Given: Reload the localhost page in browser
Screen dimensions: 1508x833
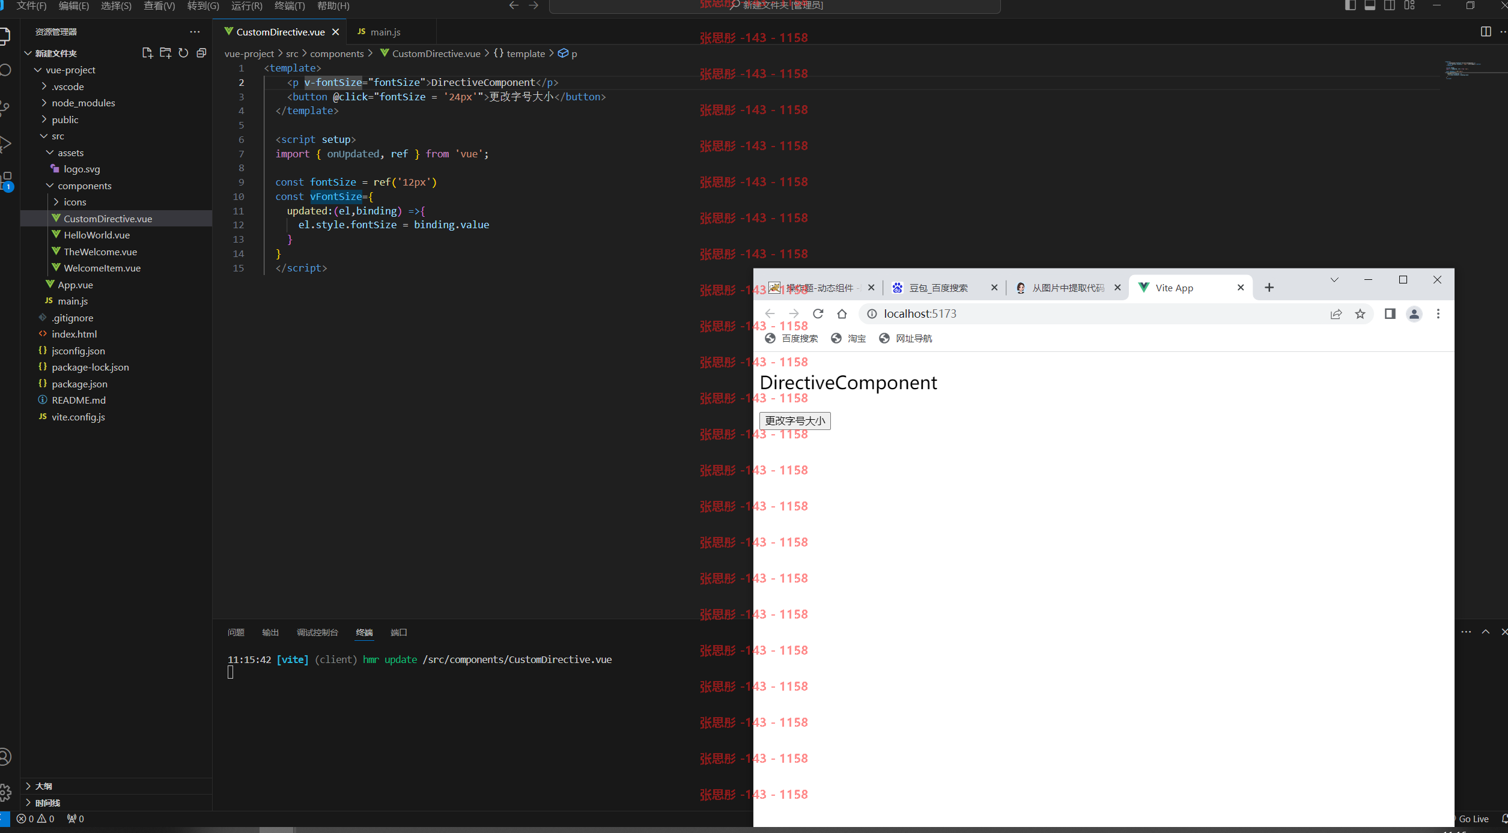Looking at the screenshot, I should (x=818, y=314).
